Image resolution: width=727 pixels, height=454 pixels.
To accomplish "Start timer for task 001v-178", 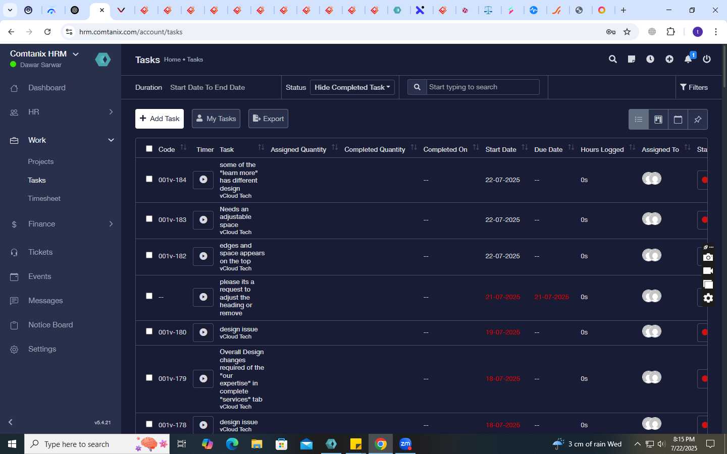I will pyautogui.click(x=203, y=425).
